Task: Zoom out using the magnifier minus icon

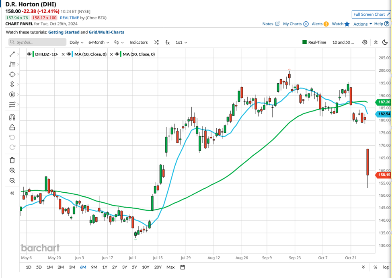Action: click(12, 181)
